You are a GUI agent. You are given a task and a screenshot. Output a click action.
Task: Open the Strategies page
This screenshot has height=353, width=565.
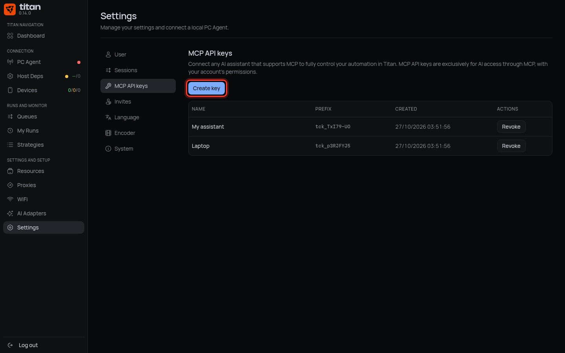(44, 145)
